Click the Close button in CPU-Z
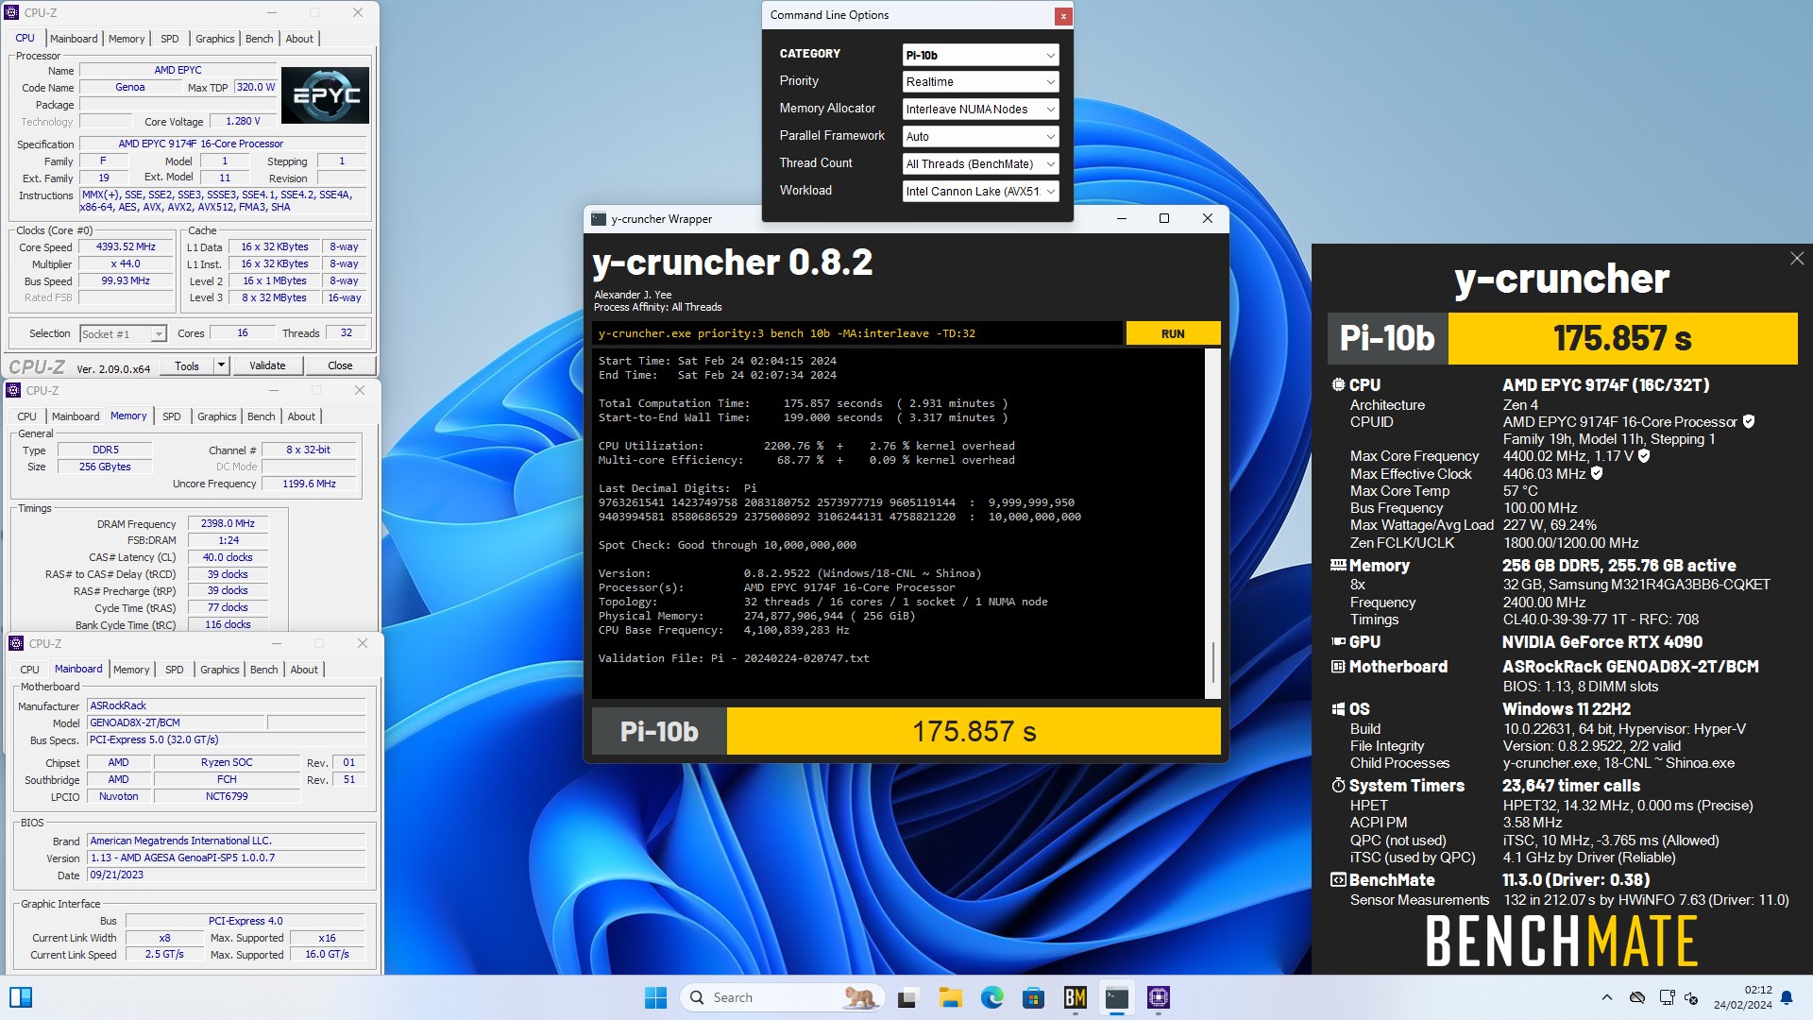 340,365
